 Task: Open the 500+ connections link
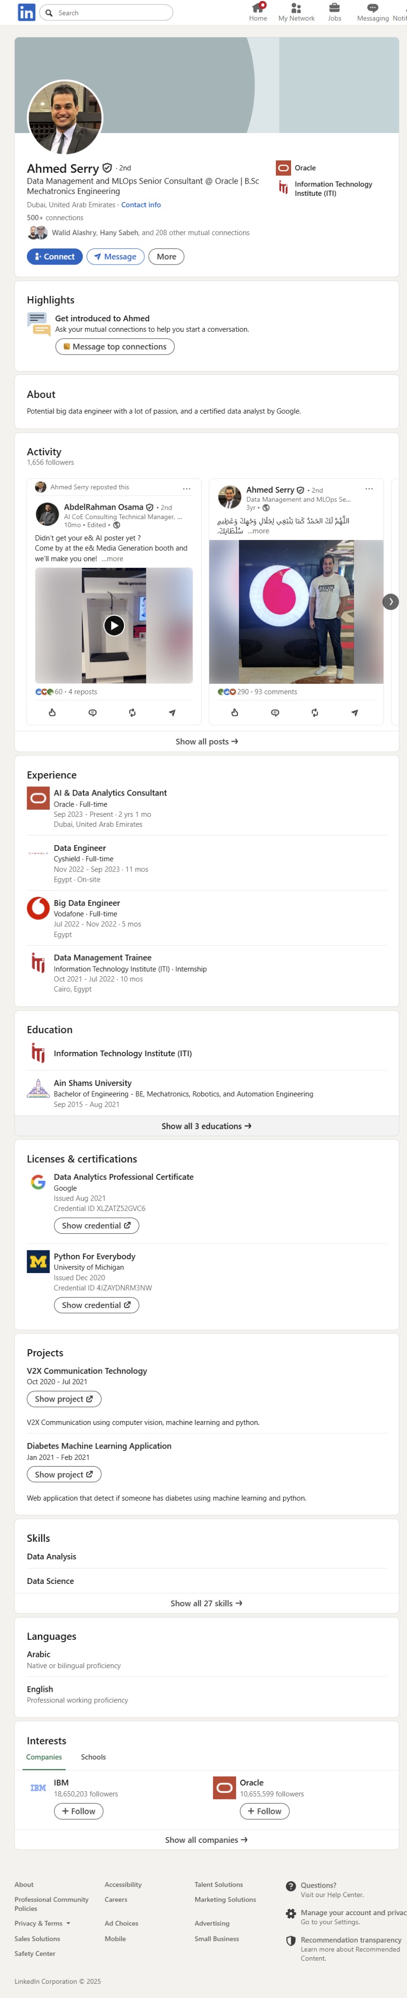tap(55, 218)
